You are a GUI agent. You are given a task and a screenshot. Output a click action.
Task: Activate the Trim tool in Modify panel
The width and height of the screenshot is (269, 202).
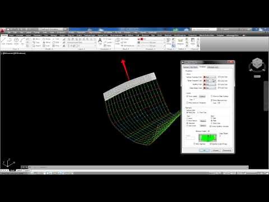point(56,39)
